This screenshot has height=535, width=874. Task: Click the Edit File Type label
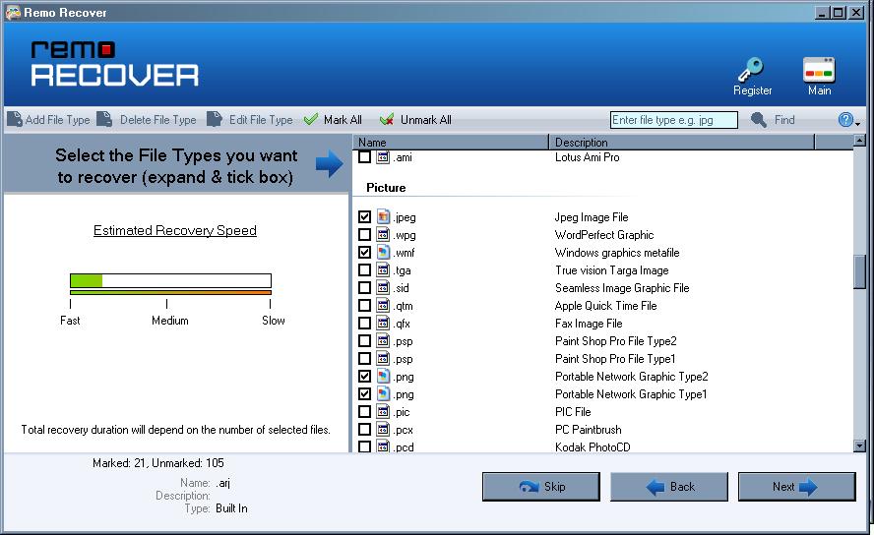[261, 120]
